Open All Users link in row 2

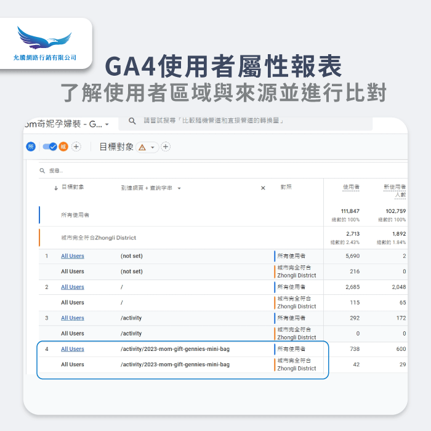click(72, 287)
